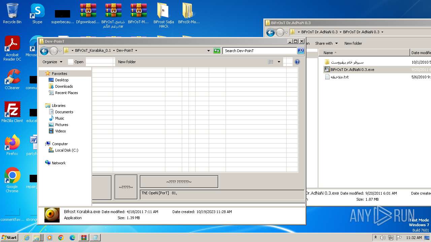The height and width of the screenshot is (242, 431).
Task: Click the search magnifier in Dev-PoinT window
Action: (x=301, y=51)
